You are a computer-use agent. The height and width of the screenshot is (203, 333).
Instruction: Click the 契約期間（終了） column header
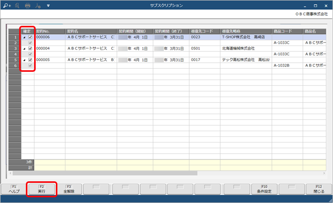click(171, 32)
